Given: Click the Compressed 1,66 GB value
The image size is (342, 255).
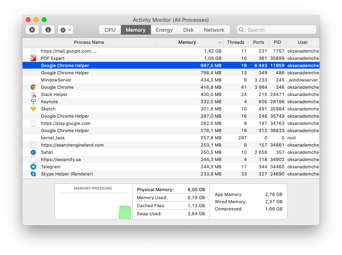Looking at the screenshot, I should [274, 209].
